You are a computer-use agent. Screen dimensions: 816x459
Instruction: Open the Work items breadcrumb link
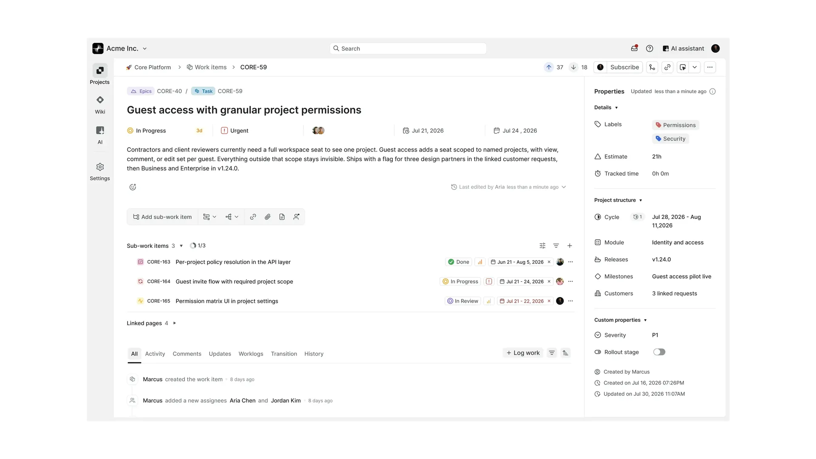207,67
